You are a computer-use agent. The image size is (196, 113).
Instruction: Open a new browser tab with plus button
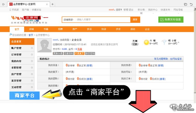[x=53, y=4]
